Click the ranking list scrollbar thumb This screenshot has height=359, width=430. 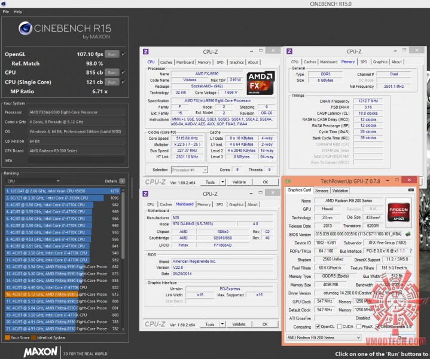(x=123, y=225)
